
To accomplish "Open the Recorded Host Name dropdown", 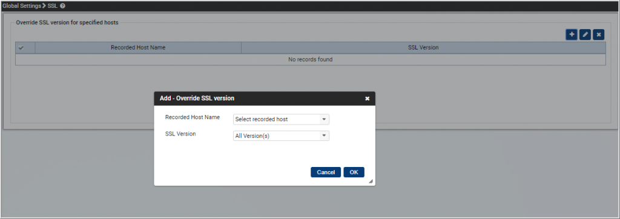I will pos(281,119).
